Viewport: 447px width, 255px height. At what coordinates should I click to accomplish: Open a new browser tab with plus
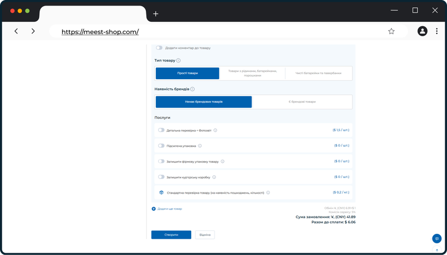tap(155, 13)
